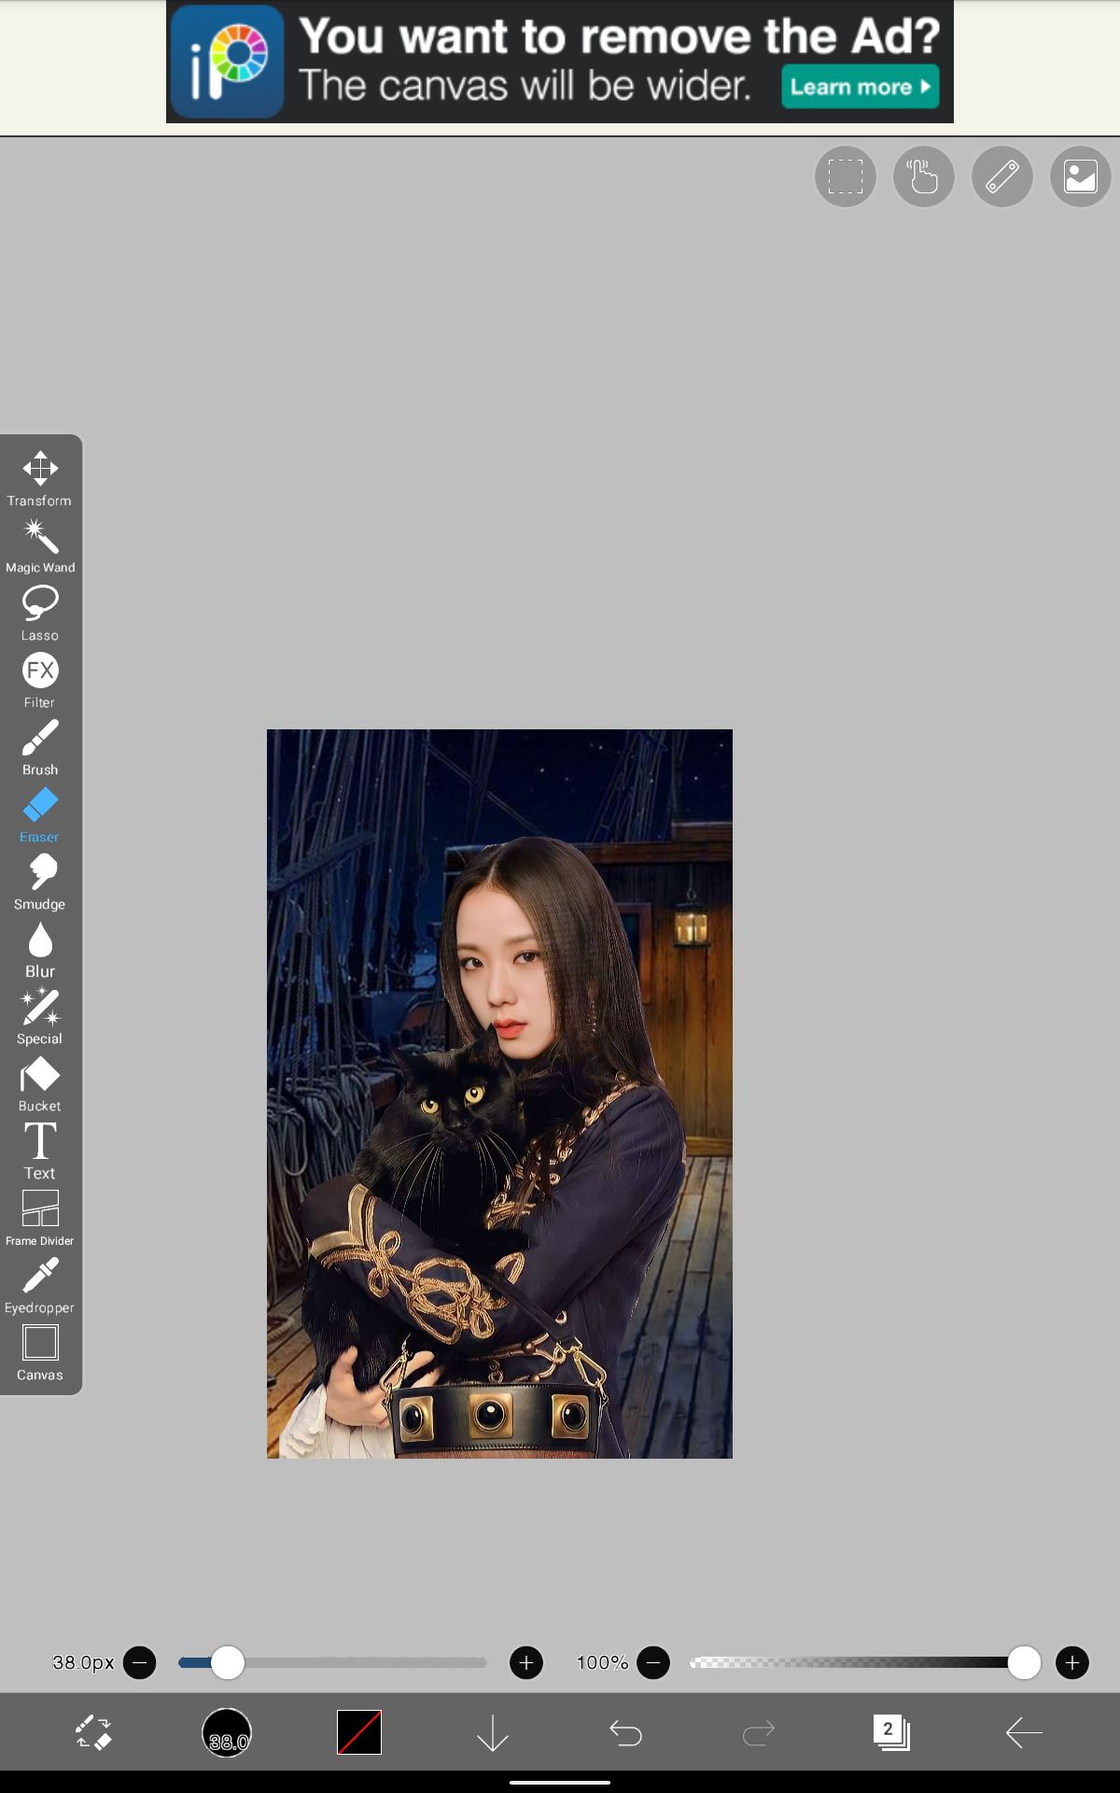
Task: Tap the canvas artwork image
Action: point(499,1094)
